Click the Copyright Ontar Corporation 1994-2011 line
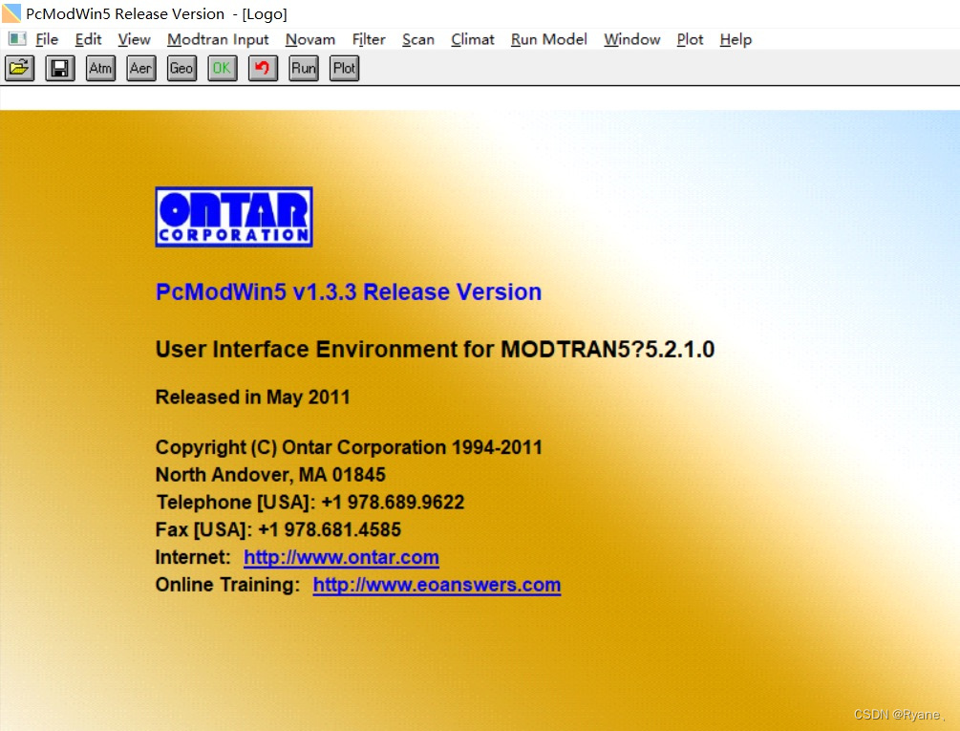960x731 pixels. tap(349, 447)
